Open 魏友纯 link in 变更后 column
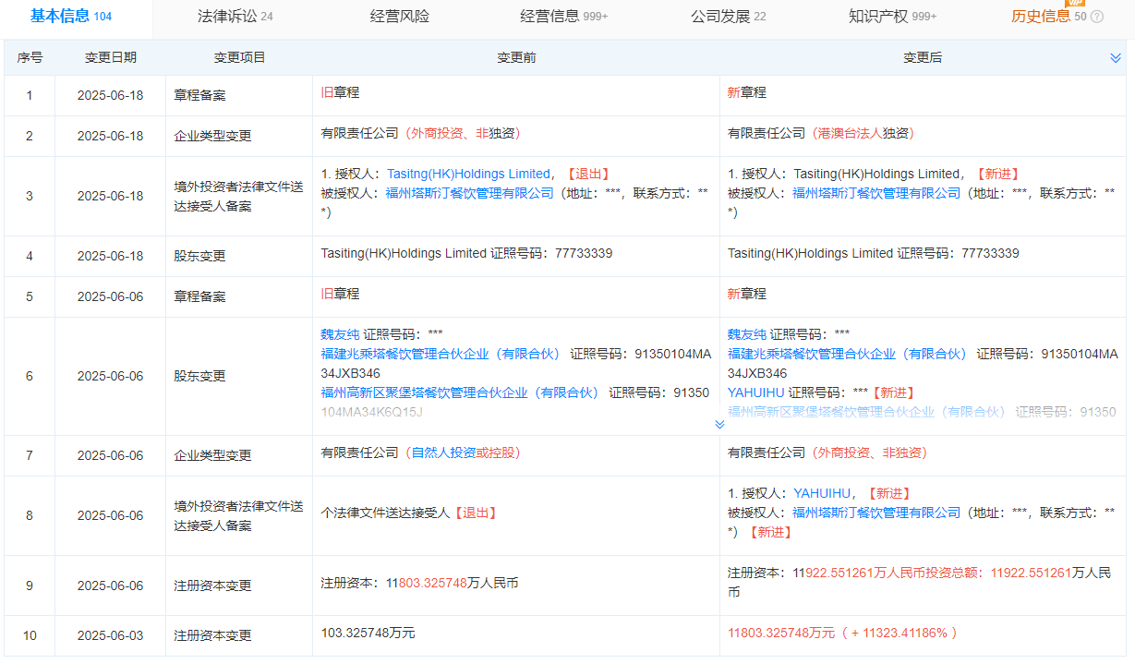 pos(747,334)
